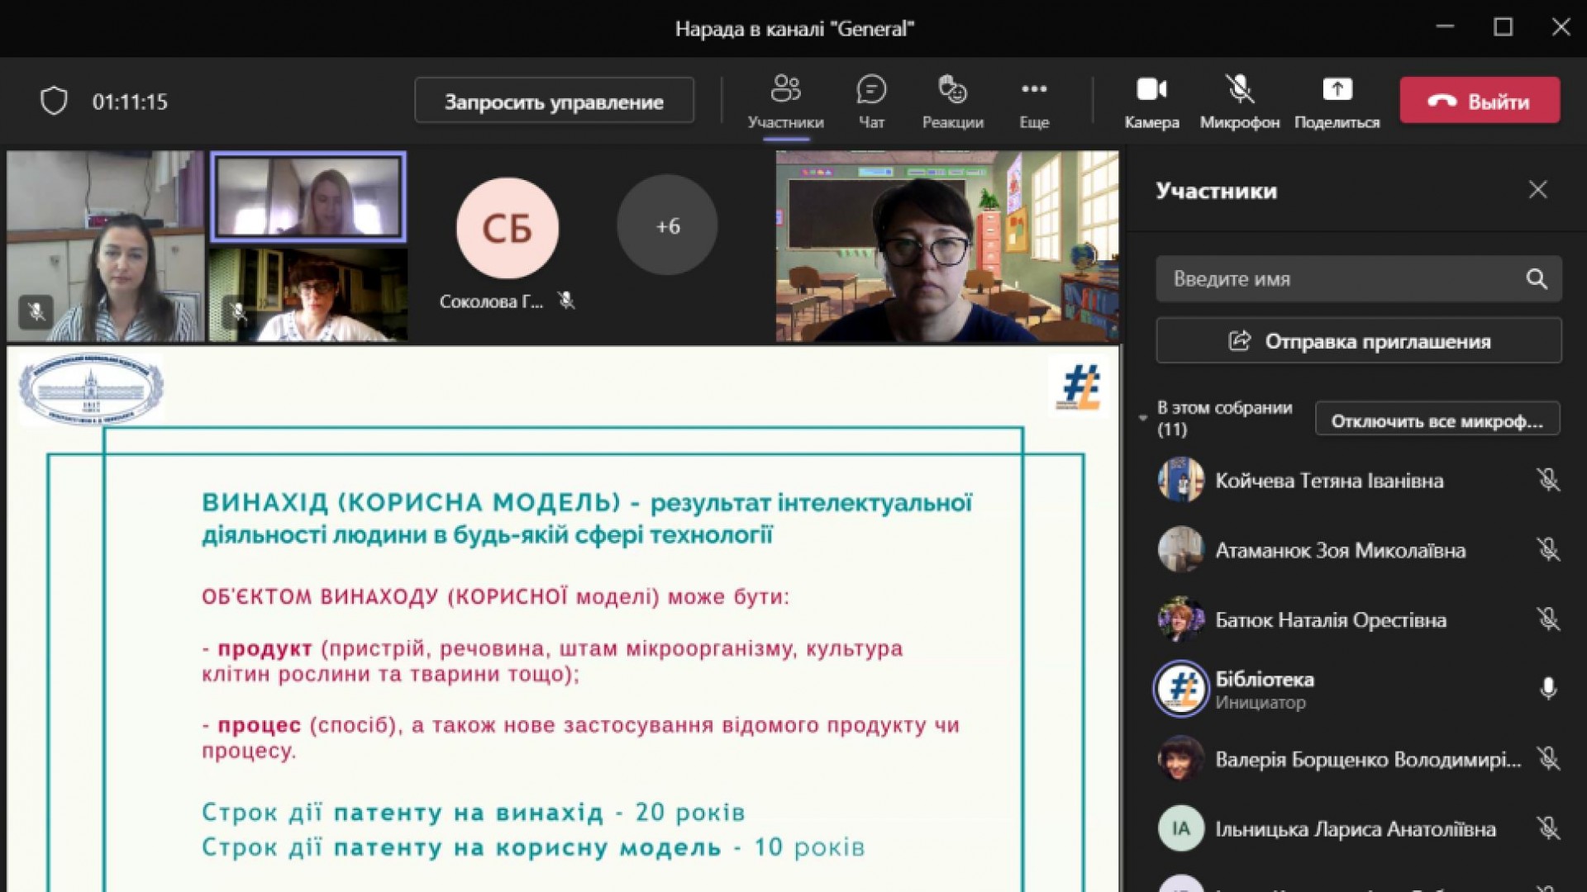1587x892 pixels.
Task: Collapse the В этом собрании section
Action: point(1143,418)
